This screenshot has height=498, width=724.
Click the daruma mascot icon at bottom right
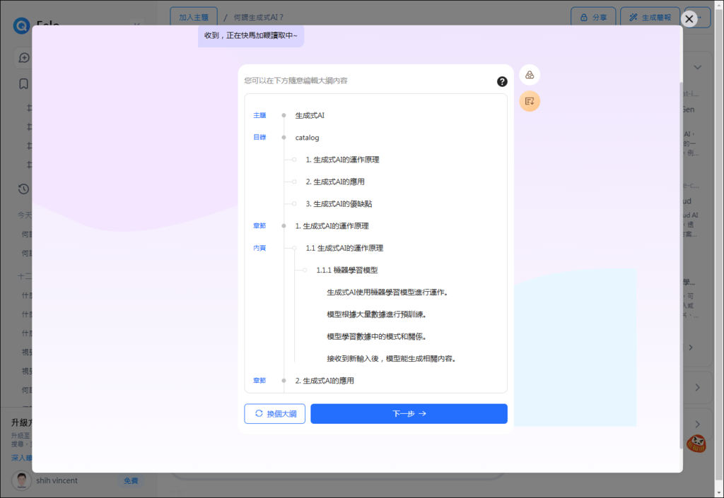pos(696,444)
